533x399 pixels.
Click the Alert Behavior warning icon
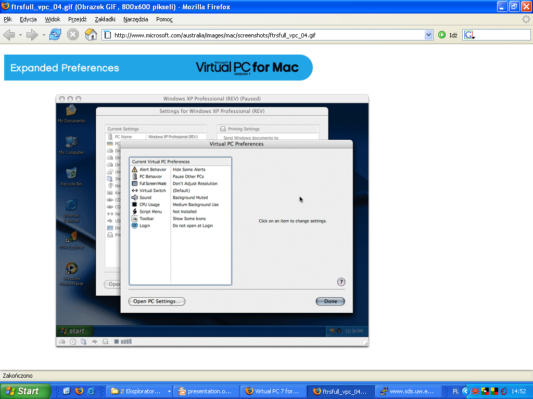click(x=135, y=169)
